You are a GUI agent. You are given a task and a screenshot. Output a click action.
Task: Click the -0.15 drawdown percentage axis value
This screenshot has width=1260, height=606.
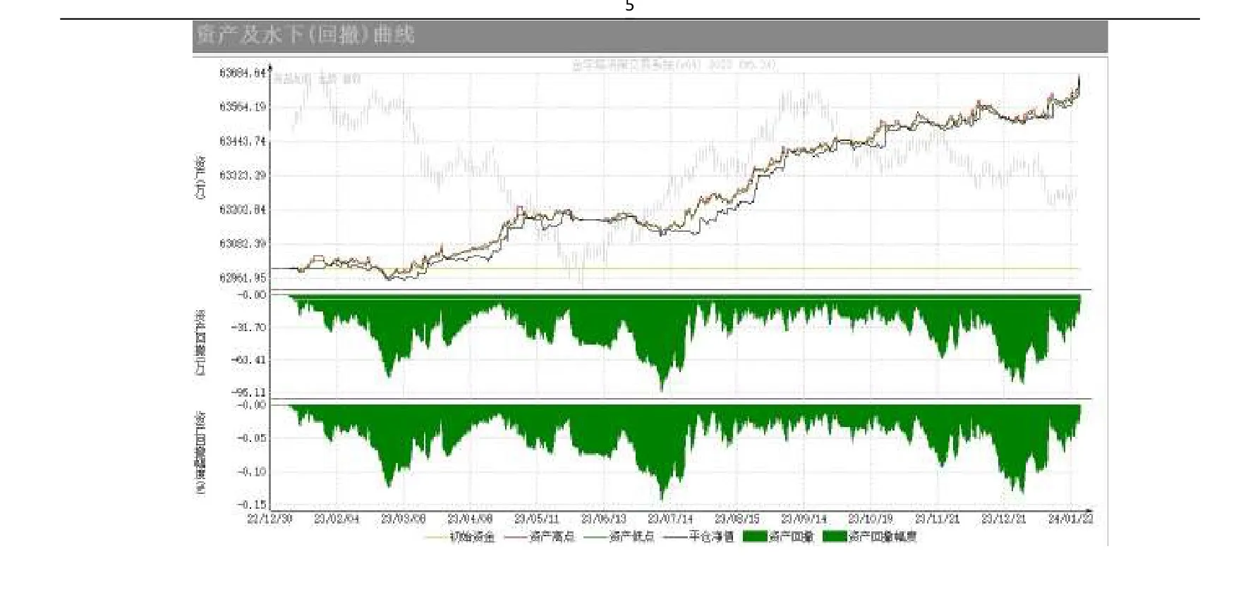pyautogui.click(x=250, y=505)
